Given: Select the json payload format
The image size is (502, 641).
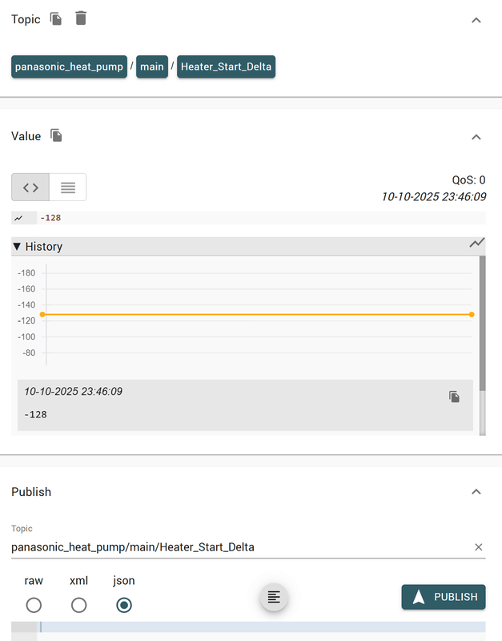Looking at the screenshot, I should 124,605.
